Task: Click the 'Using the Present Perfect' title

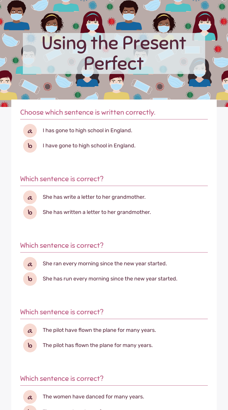Action: pos(114,53)
